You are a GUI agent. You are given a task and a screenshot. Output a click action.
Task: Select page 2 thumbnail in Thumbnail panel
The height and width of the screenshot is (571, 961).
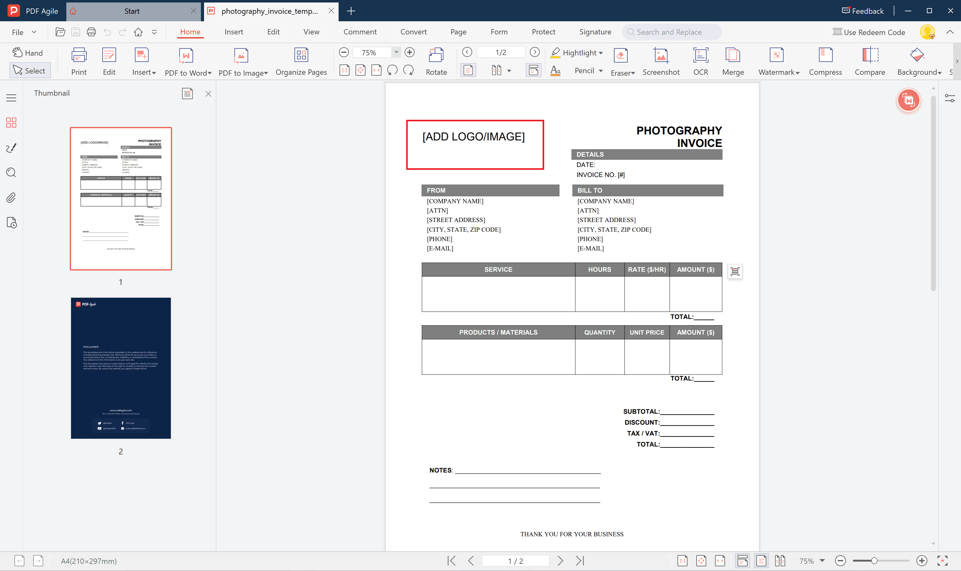point(120,368)
